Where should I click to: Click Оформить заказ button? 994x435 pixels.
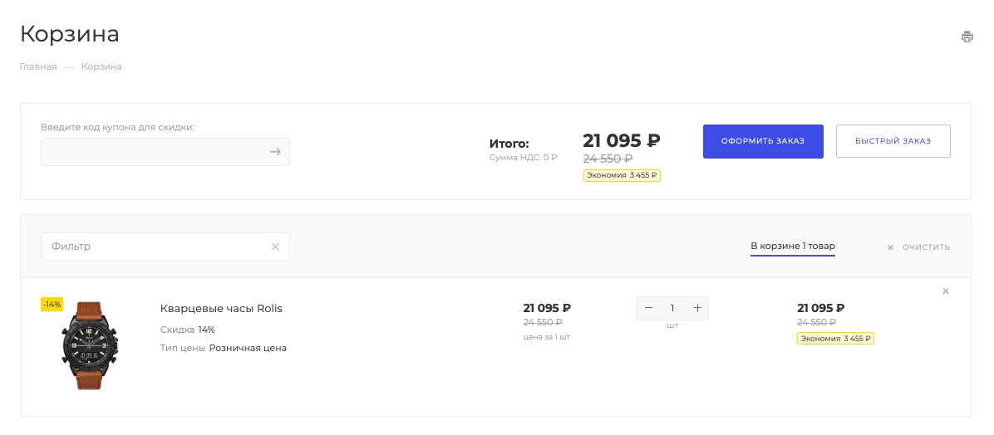(x=763, y=141)
